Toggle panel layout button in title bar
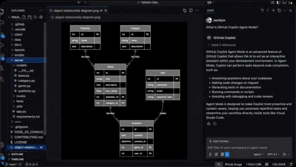The height and width of the screenshot is (167, 296). pyautogui.click(x=284, y=2)
